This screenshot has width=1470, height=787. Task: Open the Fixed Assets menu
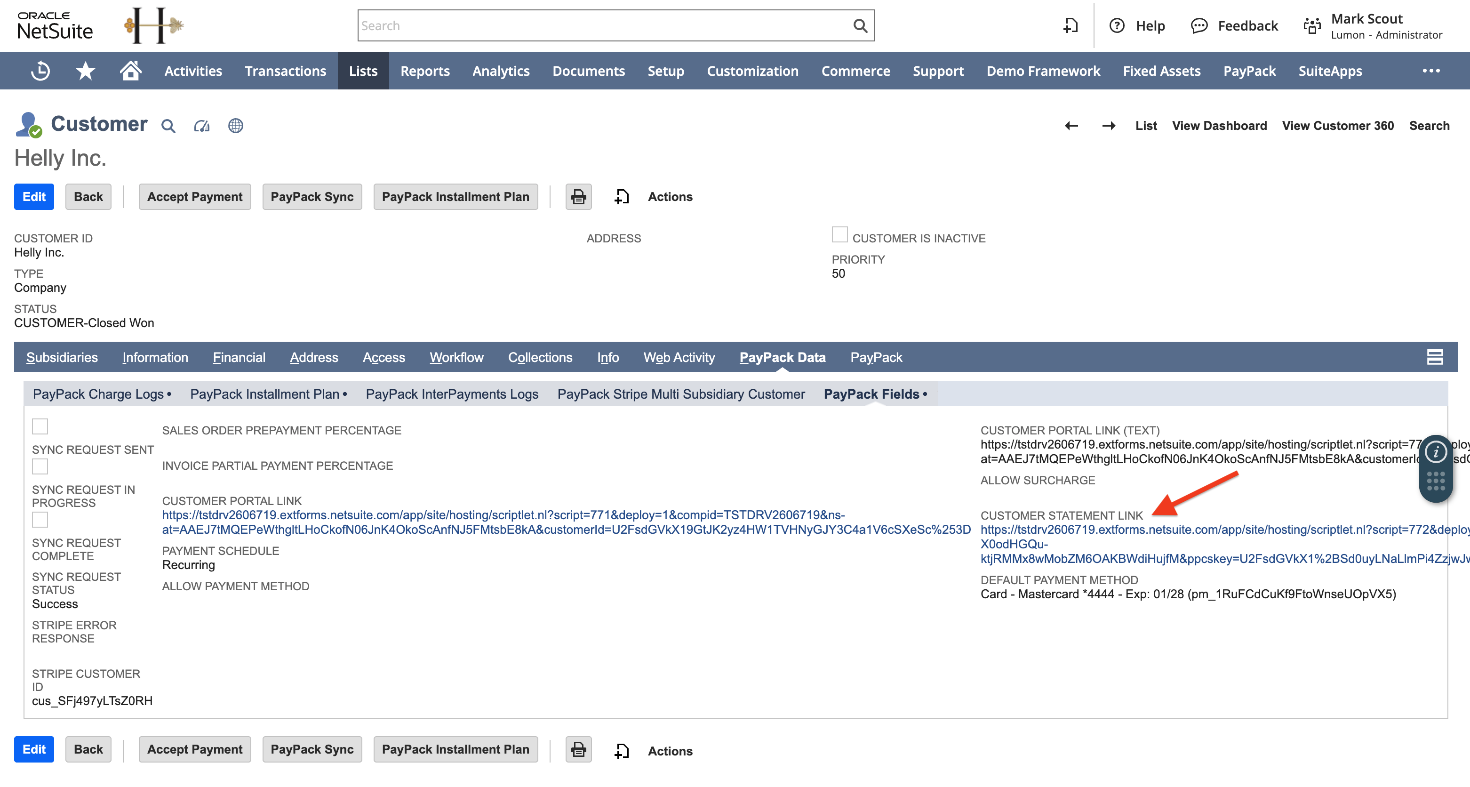pos(1161,71)
